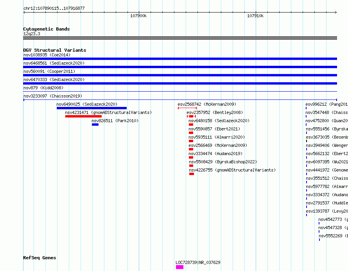Click the nsv3334474 (Audano2019) label
This screenshot has width=348, height=271.
(x=215, y=154)
